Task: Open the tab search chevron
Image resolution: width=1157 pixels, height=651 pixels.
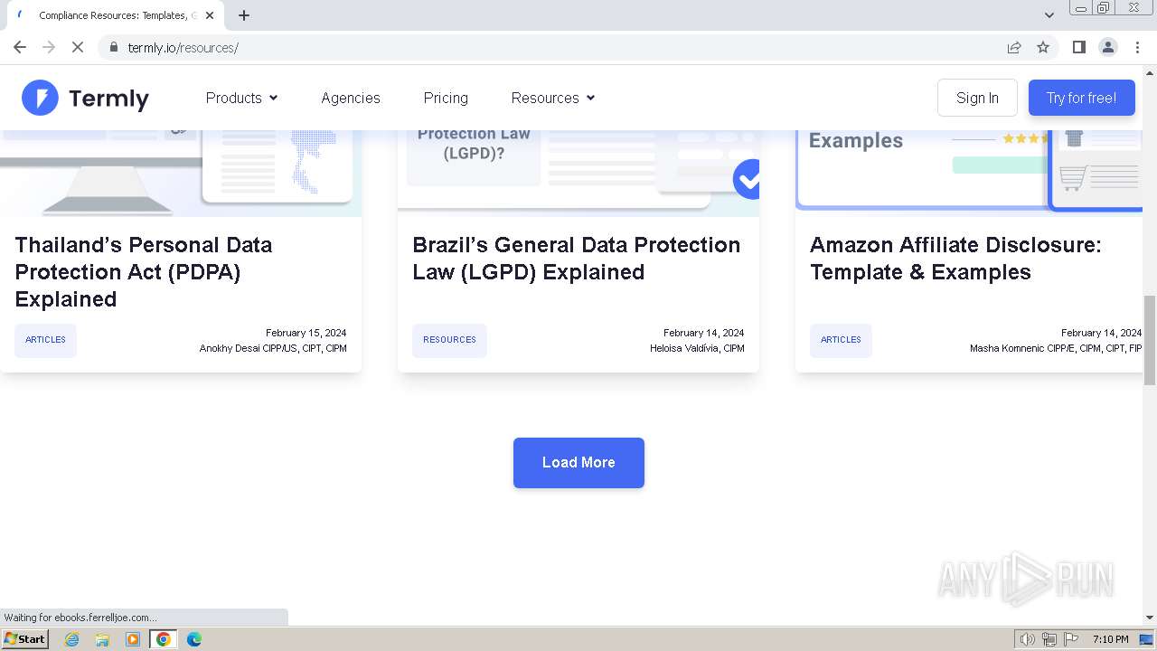Action: click(x=1049, y=15)
